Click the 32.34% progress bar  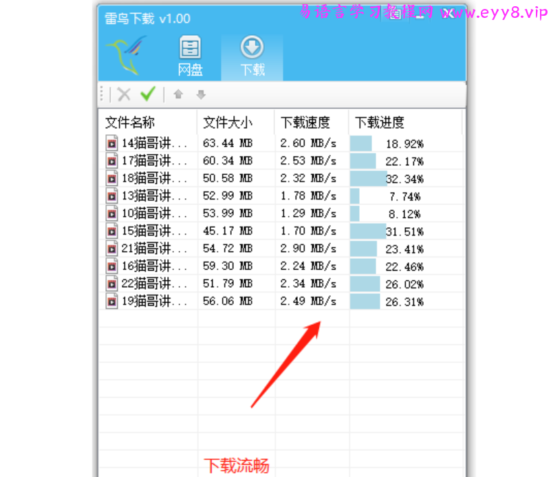368,178
